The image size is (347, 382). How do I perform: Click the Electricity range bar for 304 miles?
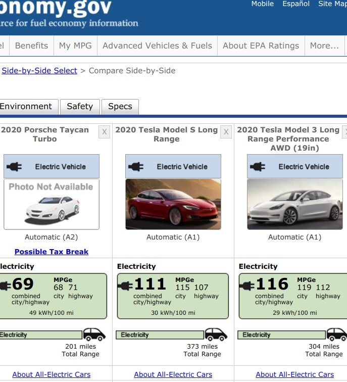(x=281, y=335)
